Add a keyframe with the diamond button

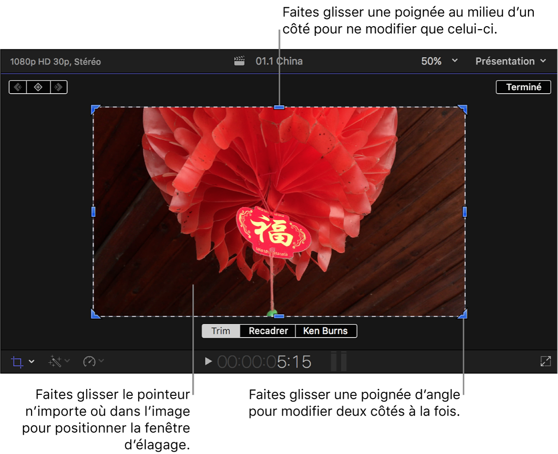coord(38,87)
